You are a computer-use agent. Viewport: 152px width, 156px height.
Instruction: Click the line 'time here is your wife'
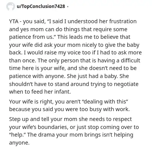73,68
